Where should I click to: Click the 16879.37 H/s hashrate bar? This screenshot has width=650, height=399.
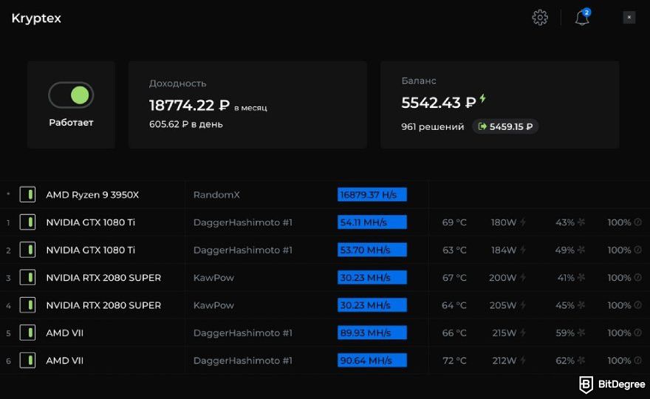[x=372, y=194]
